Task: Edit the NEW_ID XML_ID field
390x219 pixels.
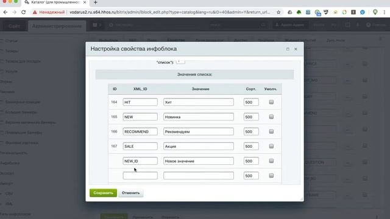Action: 140,161
